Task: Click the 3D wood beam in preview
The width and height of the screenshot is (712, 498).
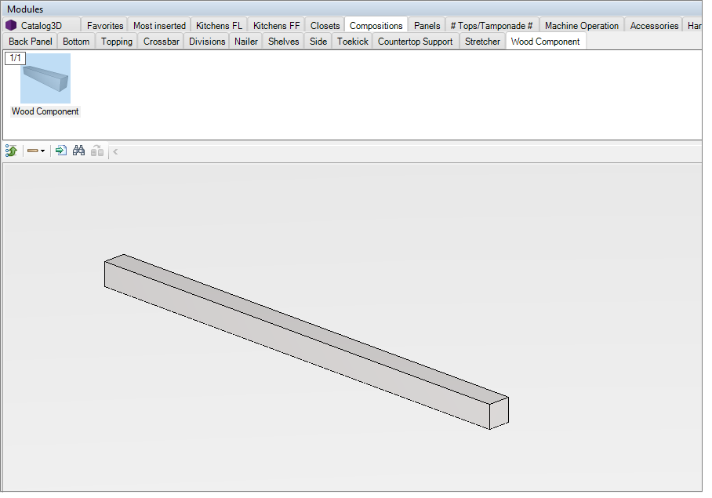Action: 306,341
